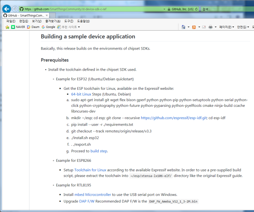The image size is (254, 212).
Task: Expand the RSS feeds dropdown arrow
Action: [199, 27]
